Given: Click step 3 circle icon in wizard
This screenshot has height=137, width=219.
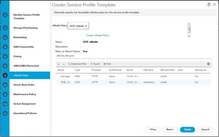Looking at the screenshot, I should pos(5,37).
